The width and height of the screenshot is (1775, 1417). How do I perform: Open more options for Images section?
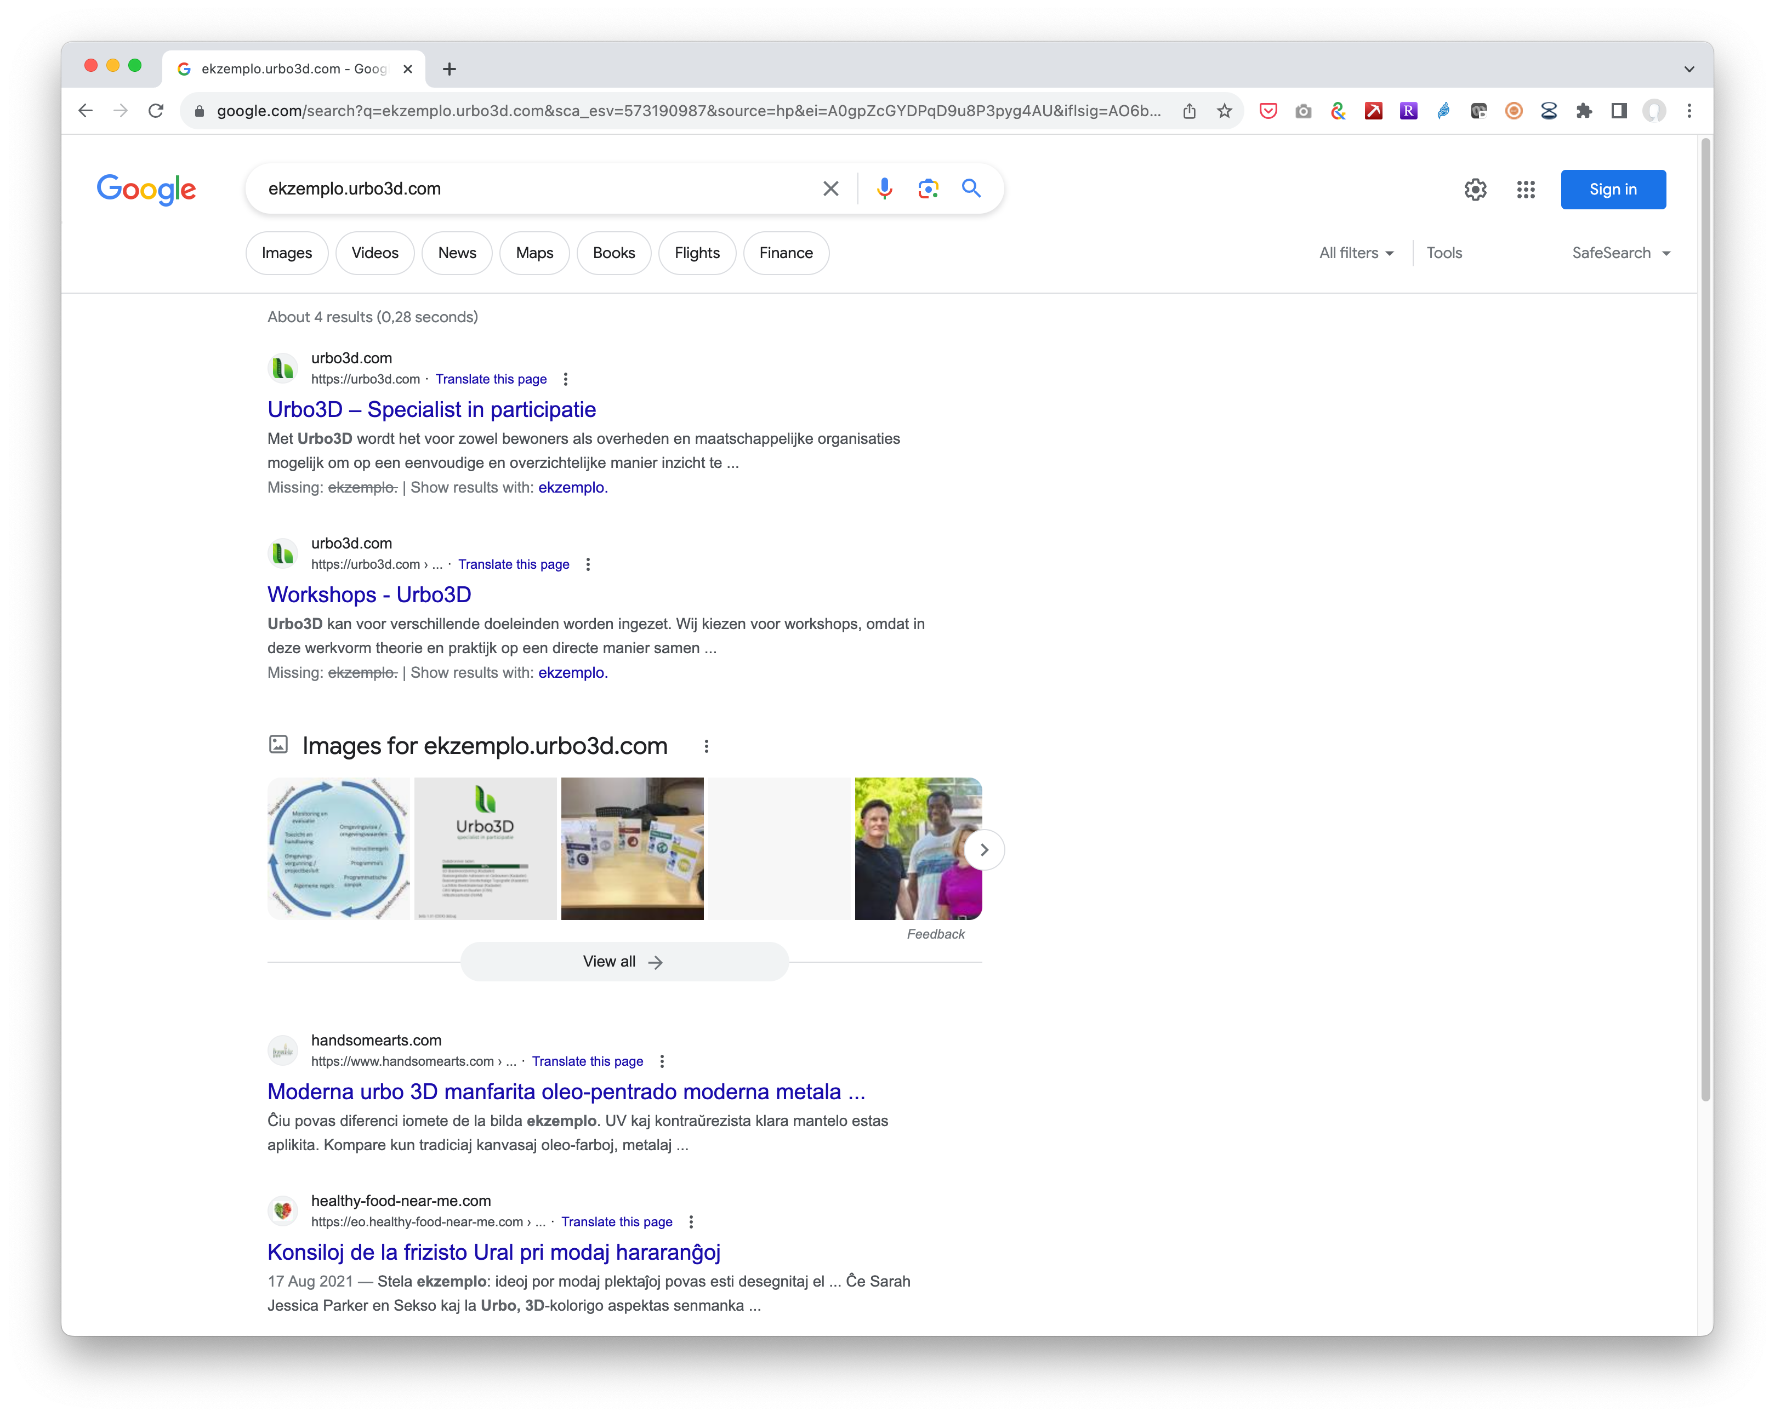[x=707, y=746]
